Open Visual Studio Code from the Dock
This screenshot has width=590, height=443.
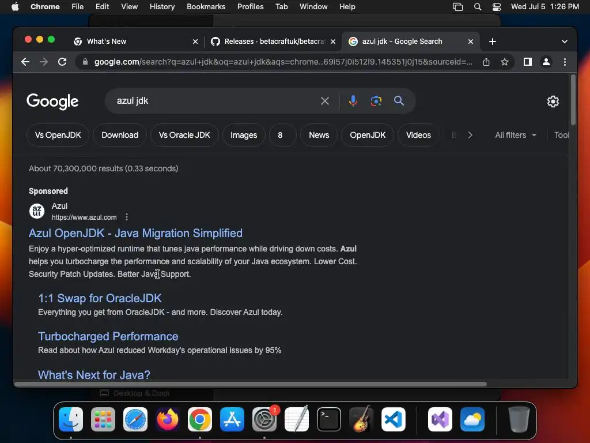coord(393,419)
